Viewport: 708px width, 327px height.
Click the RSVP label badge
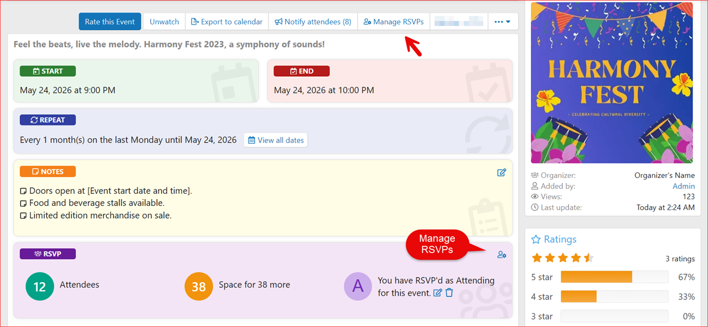(x=48, y=254)
